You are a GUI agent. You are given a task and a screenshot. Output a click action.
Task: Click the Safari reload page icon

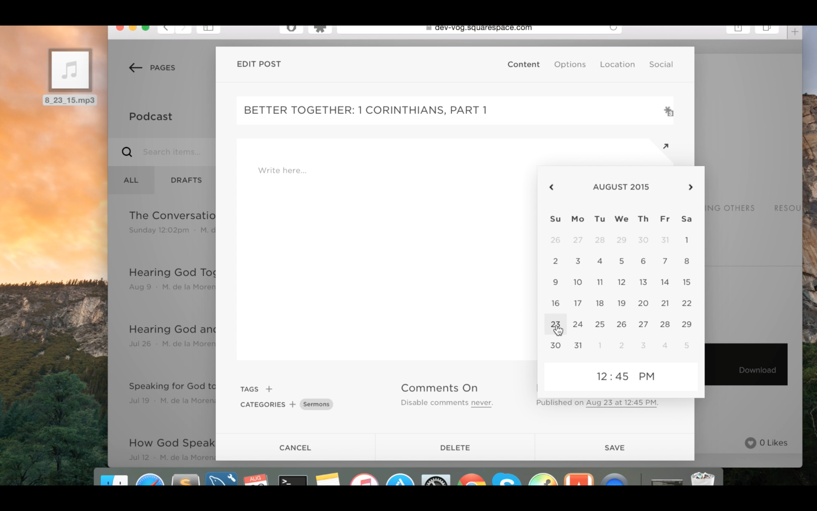613,28
